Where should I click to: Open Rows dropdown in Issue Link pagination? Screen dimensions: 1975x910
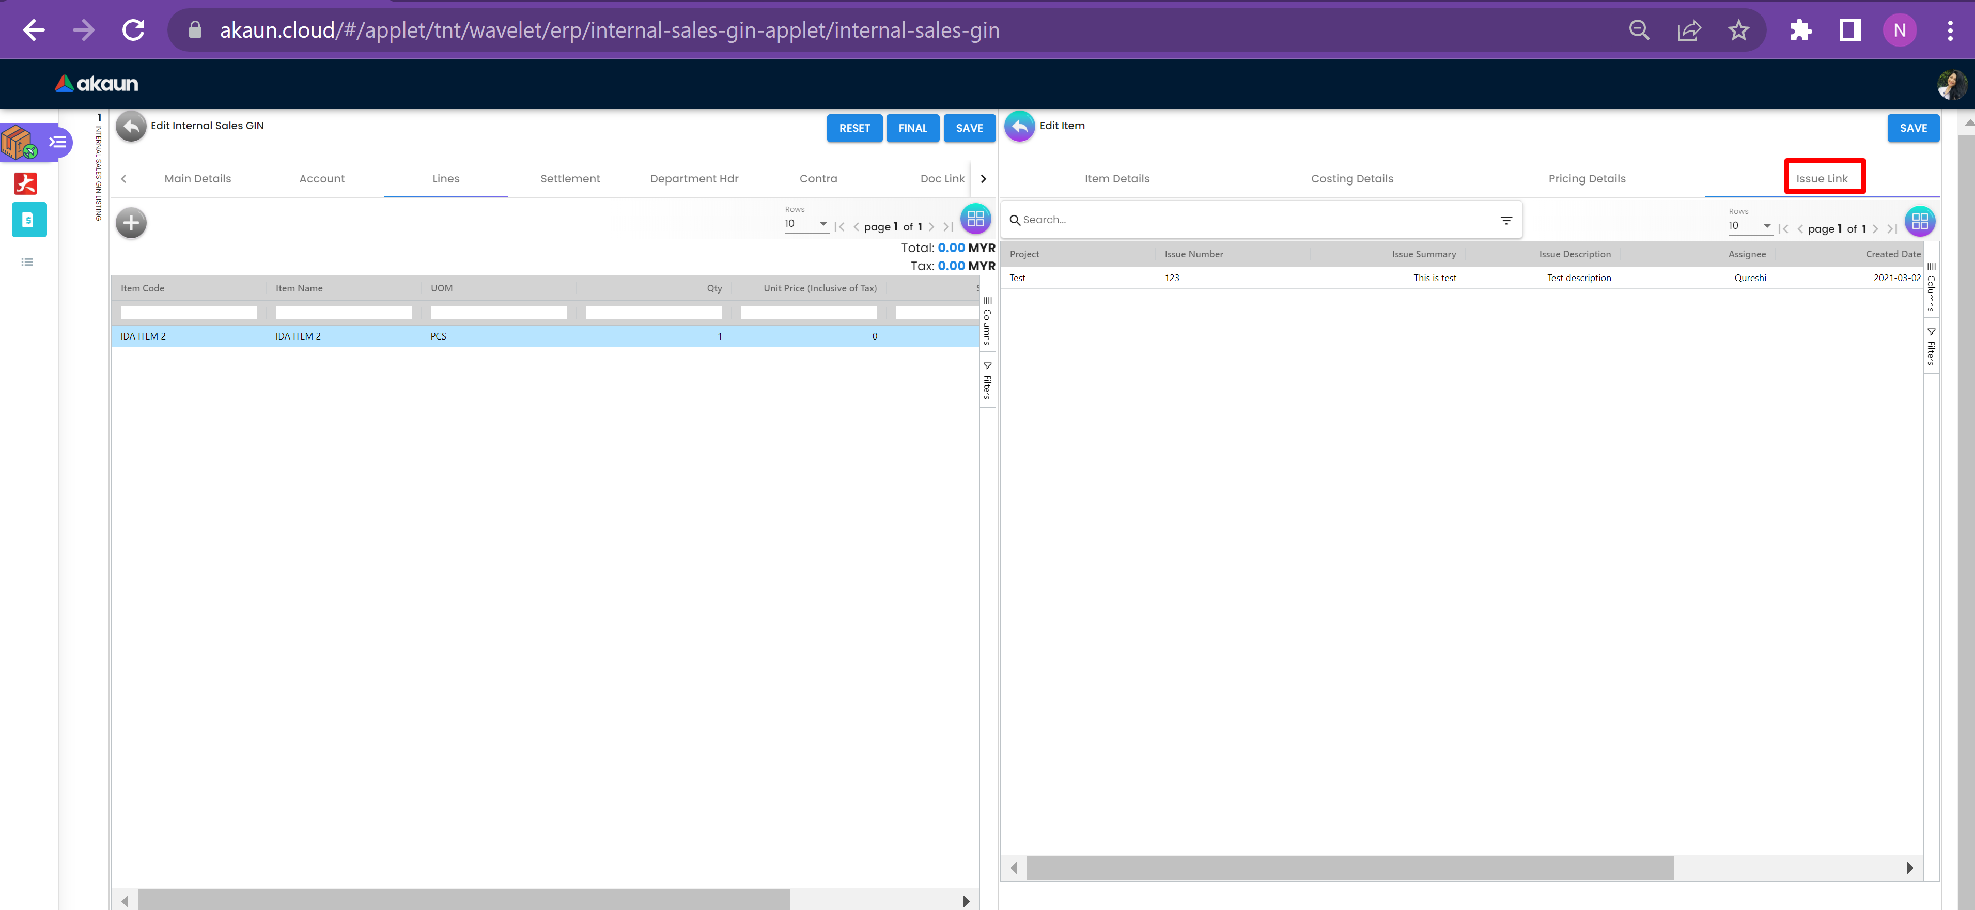(x=1750, y=226)
